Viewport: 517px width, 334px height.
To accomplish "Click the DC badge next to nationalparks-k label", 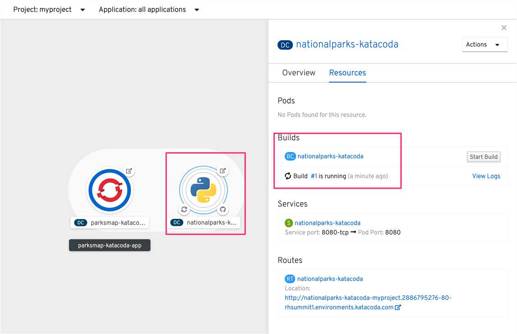I will click(x=177, y=223).
